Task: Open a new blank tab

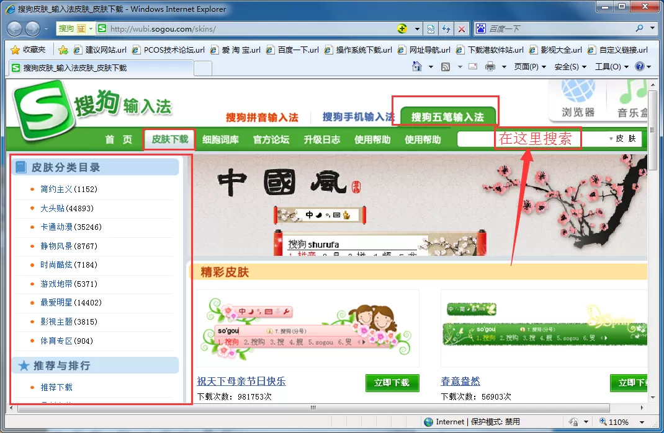Action: (x=204, y=69)
